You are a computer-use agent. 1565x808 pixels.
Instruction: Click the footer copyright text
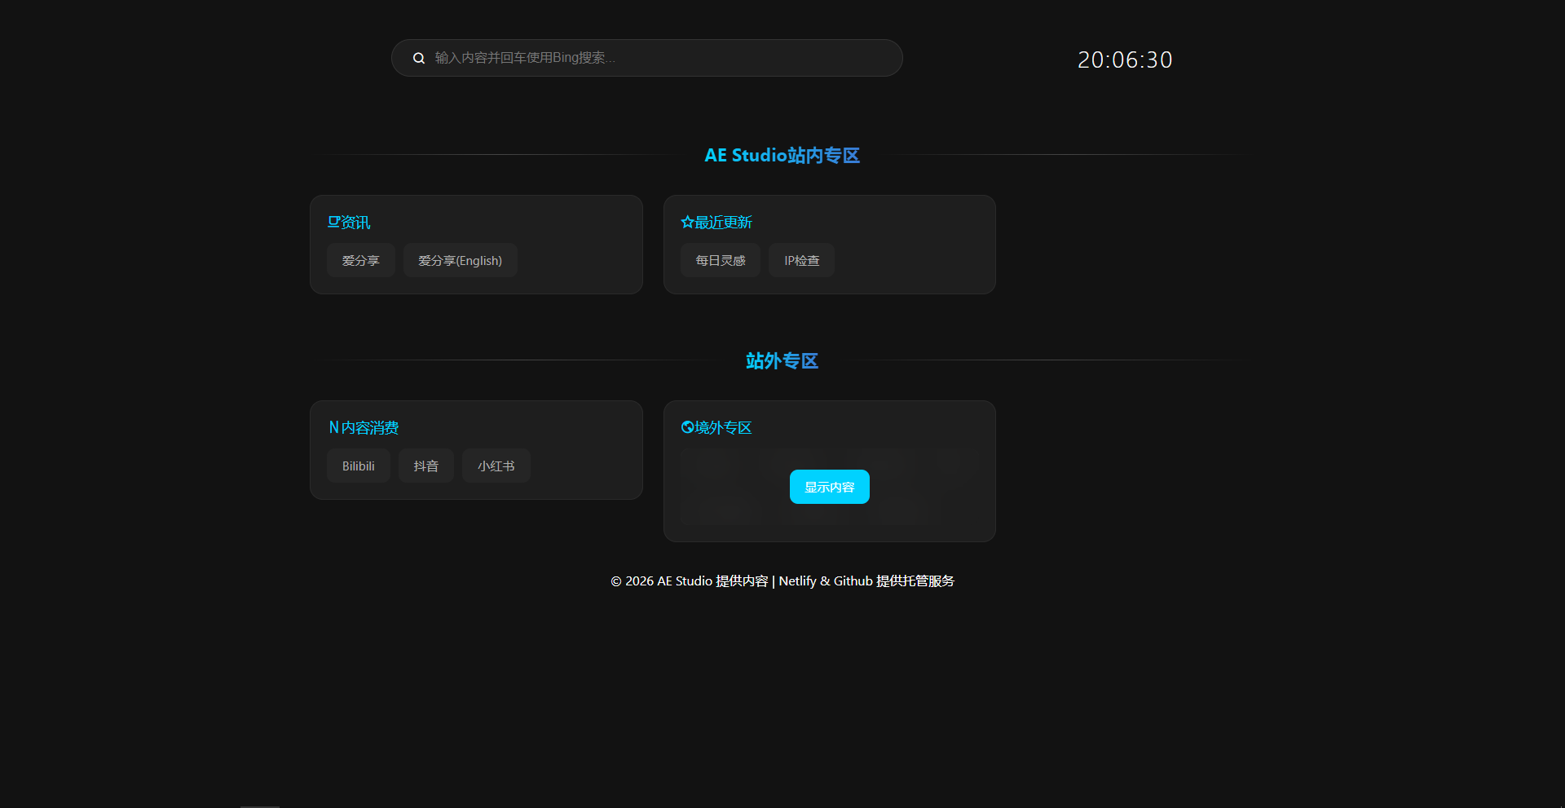782,581
